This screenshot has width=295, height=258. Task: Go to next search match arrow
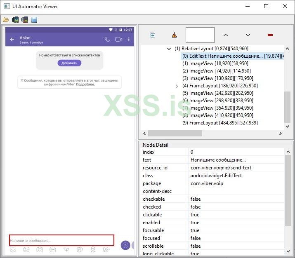click(x=248, y=35)
